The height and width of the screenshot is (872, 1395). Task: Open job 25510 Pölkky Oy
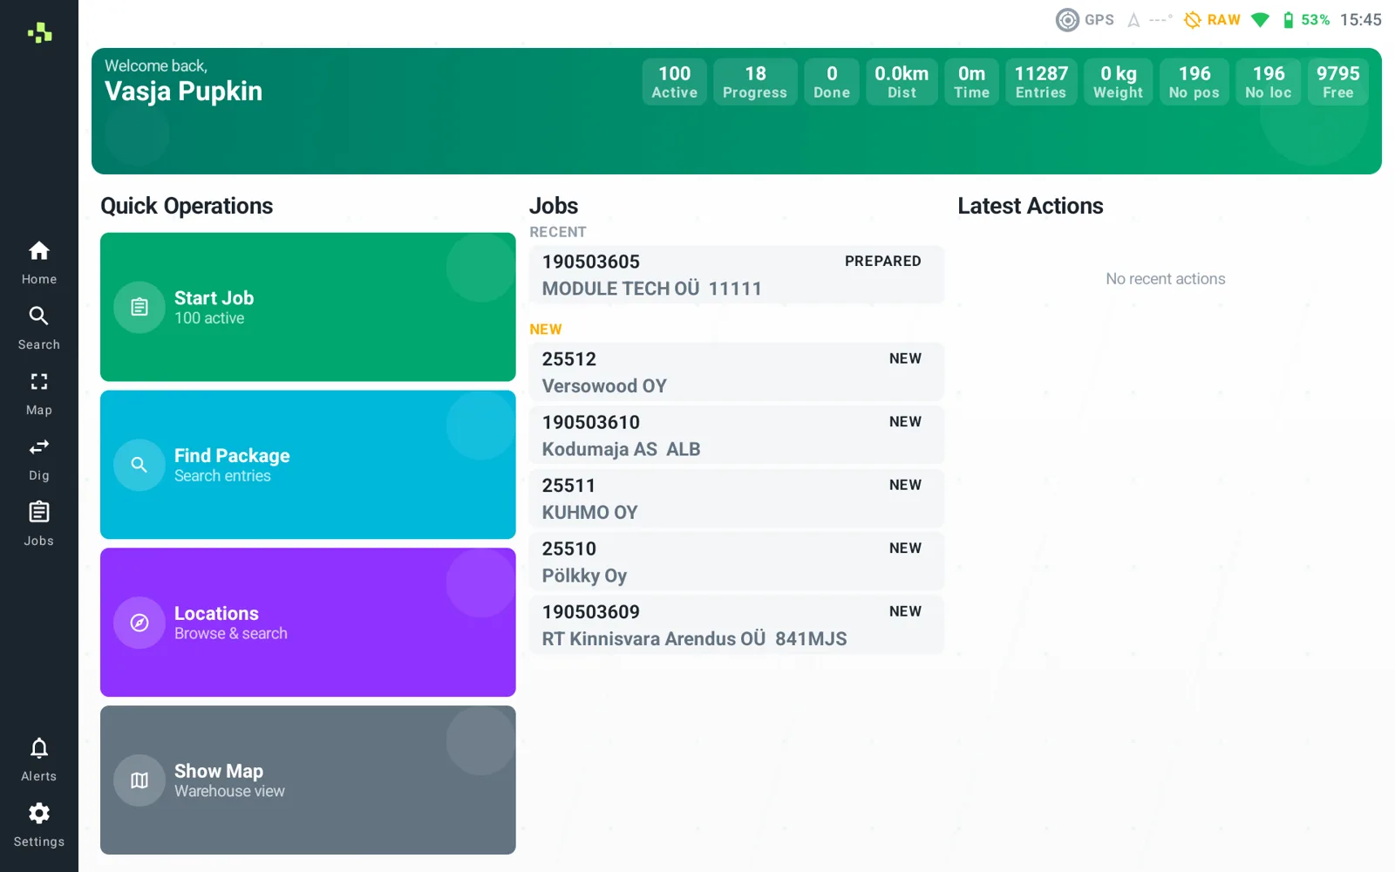click(737, 562)
